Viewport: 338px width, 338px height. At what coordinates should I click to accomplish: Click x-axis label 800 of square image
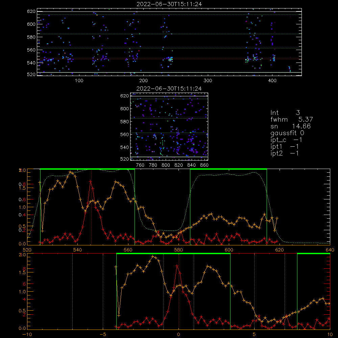(x=166, y=165)
